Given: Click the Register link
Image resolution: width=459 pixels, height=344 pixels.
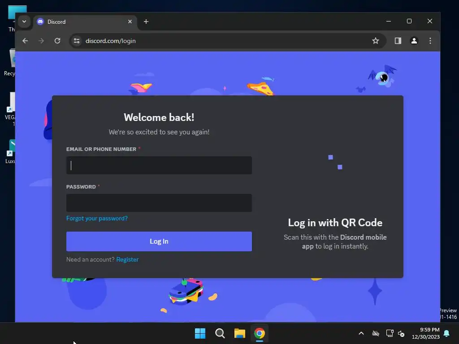Looking at the screenshot, I should [127, 259].
